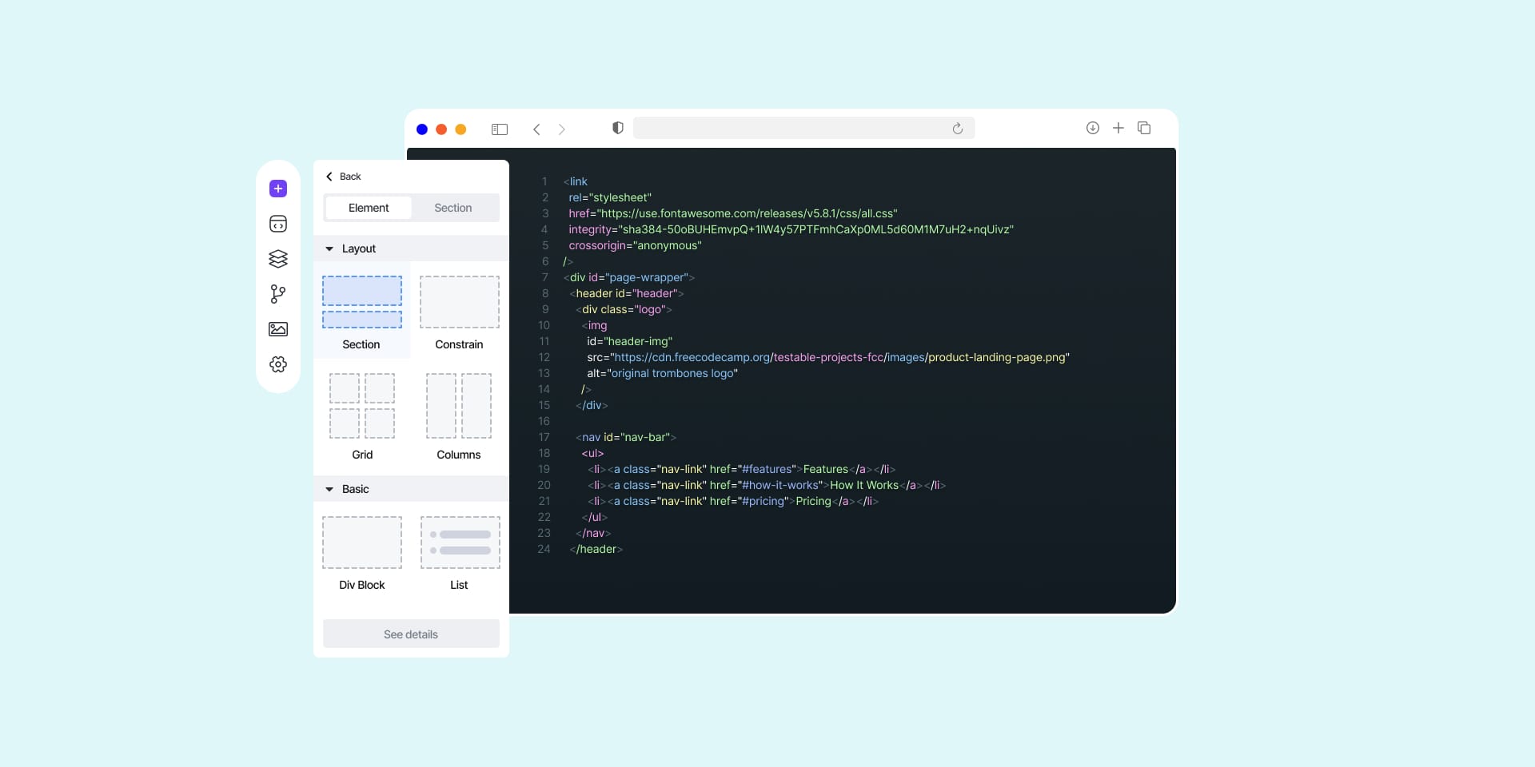Toggle the browser sidebar panel

click(x=499, y=129)
